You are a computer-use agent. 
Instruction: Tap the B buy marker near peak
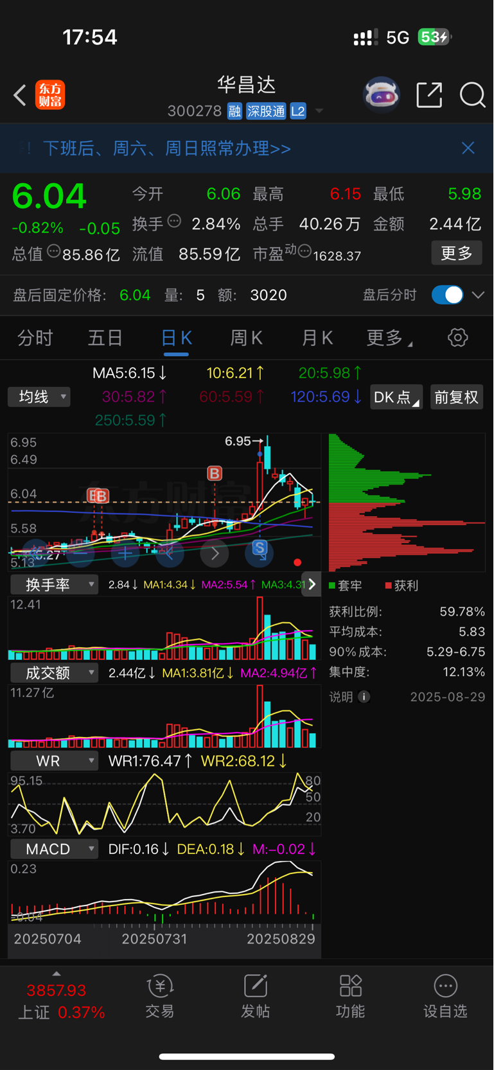tap(215, 474)
